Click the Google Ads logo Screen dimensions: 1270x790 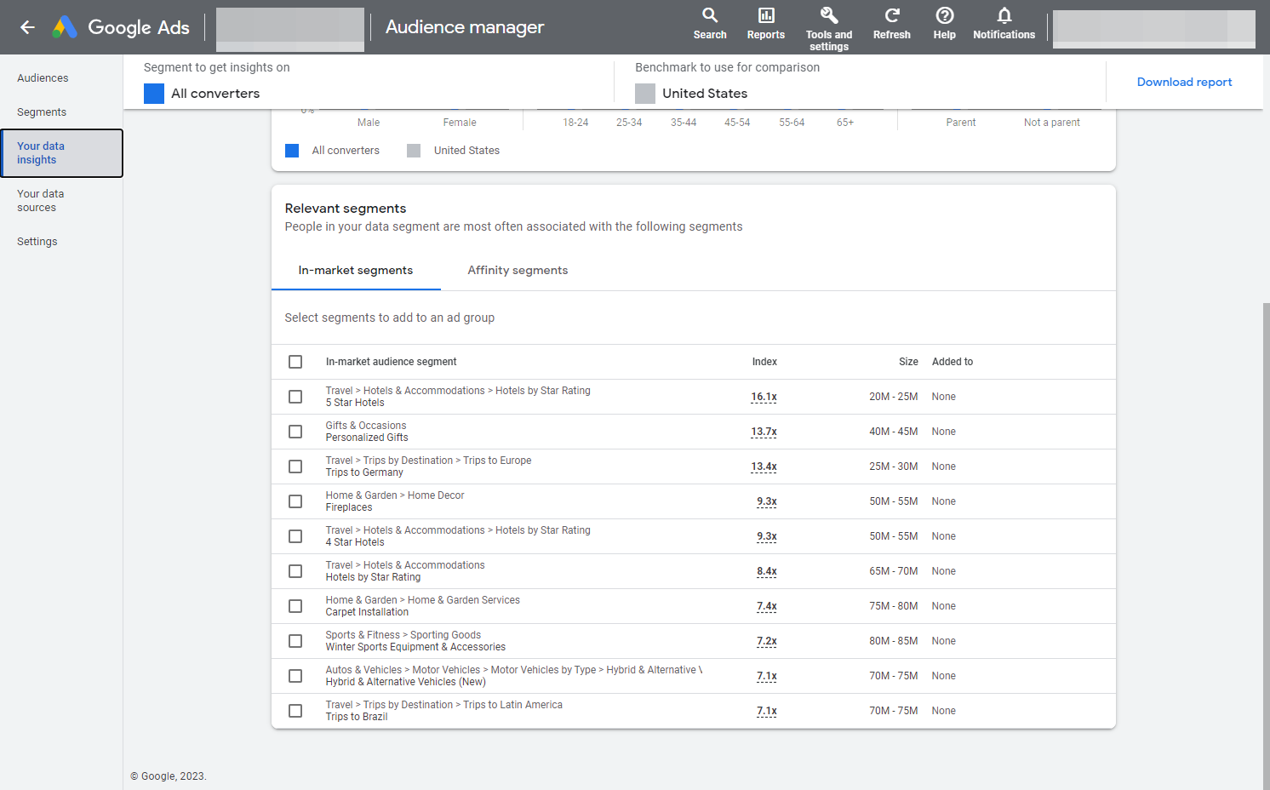pyautogui.click(x=121, y=27)
